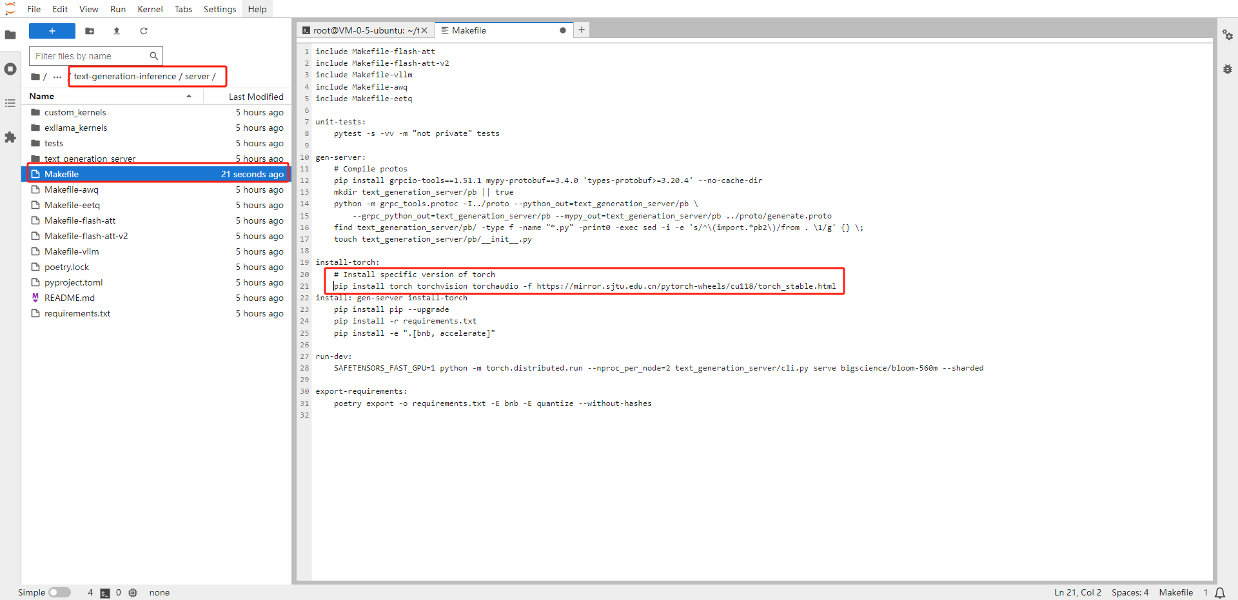The width and height of the screenshot is (1238, 600).
Task: Open the Kernel menu
Action: pos(150,9)
